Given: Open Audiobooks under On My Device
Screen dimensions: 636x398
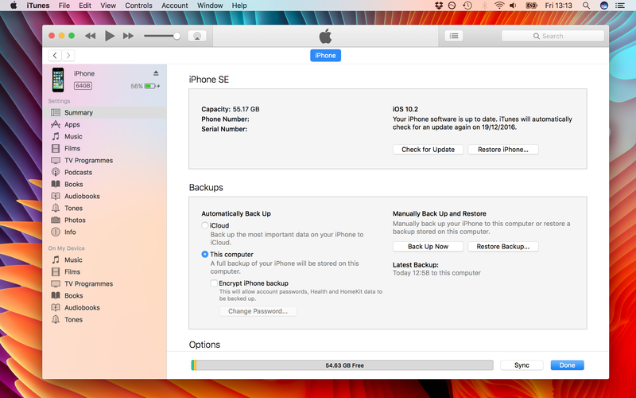Looking at the screenshot, I should pyautogui.click(x=105, y=307).
